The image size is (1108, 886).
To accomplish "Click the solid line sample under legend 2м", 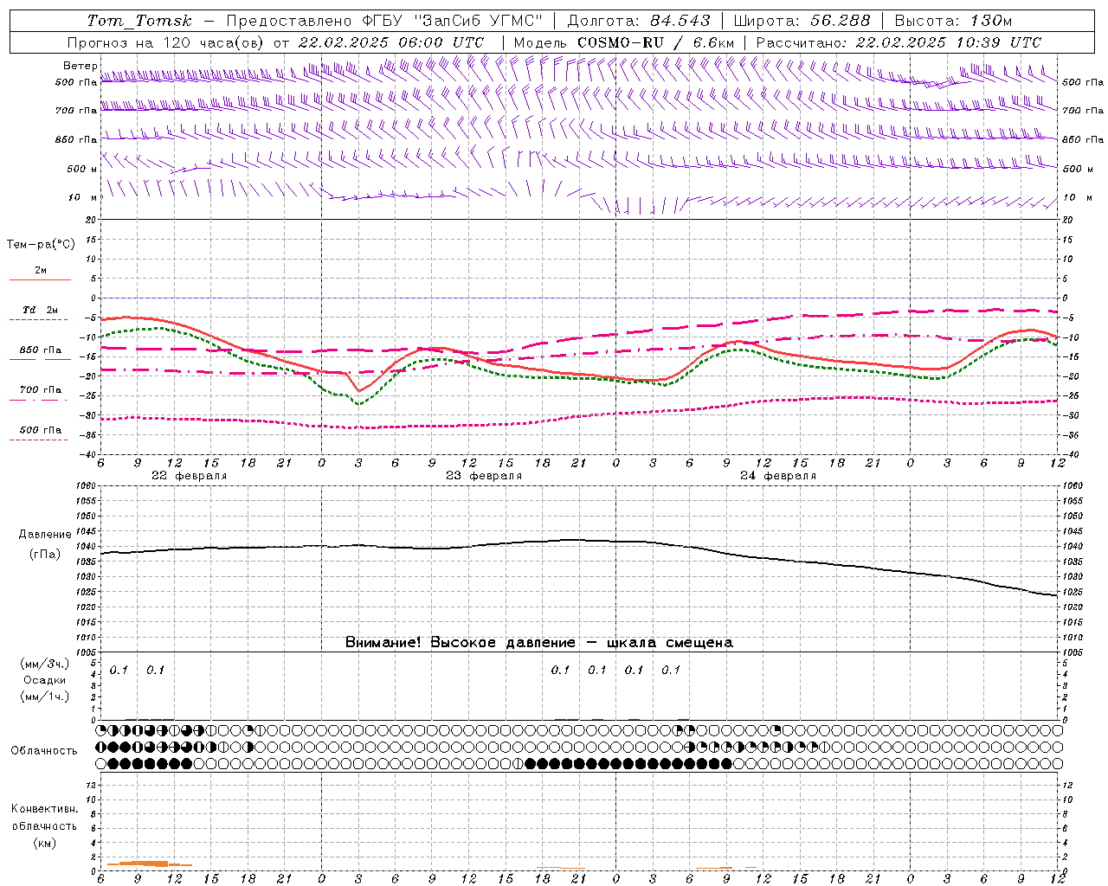I will [40, 279].
